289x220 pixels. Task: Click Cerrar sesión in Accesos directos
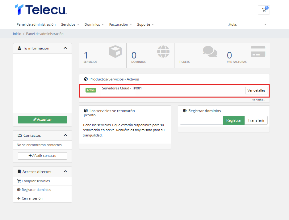click(x=32, y=198)
